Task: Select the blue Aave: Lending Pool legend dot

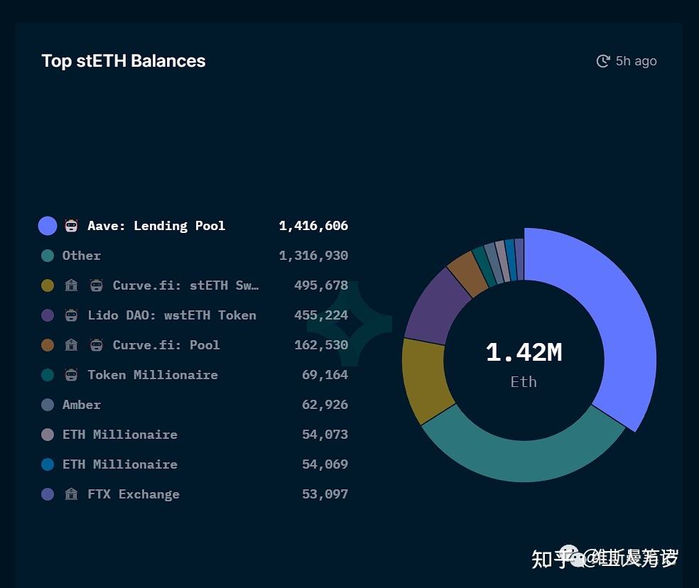Action: coord(48,226)
